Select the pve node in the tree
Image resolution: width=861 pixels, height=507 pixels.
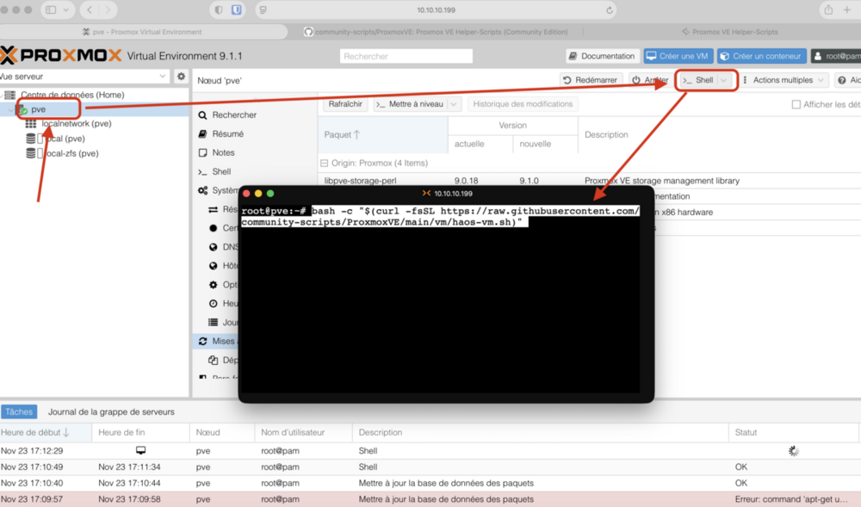pos(39,109)
